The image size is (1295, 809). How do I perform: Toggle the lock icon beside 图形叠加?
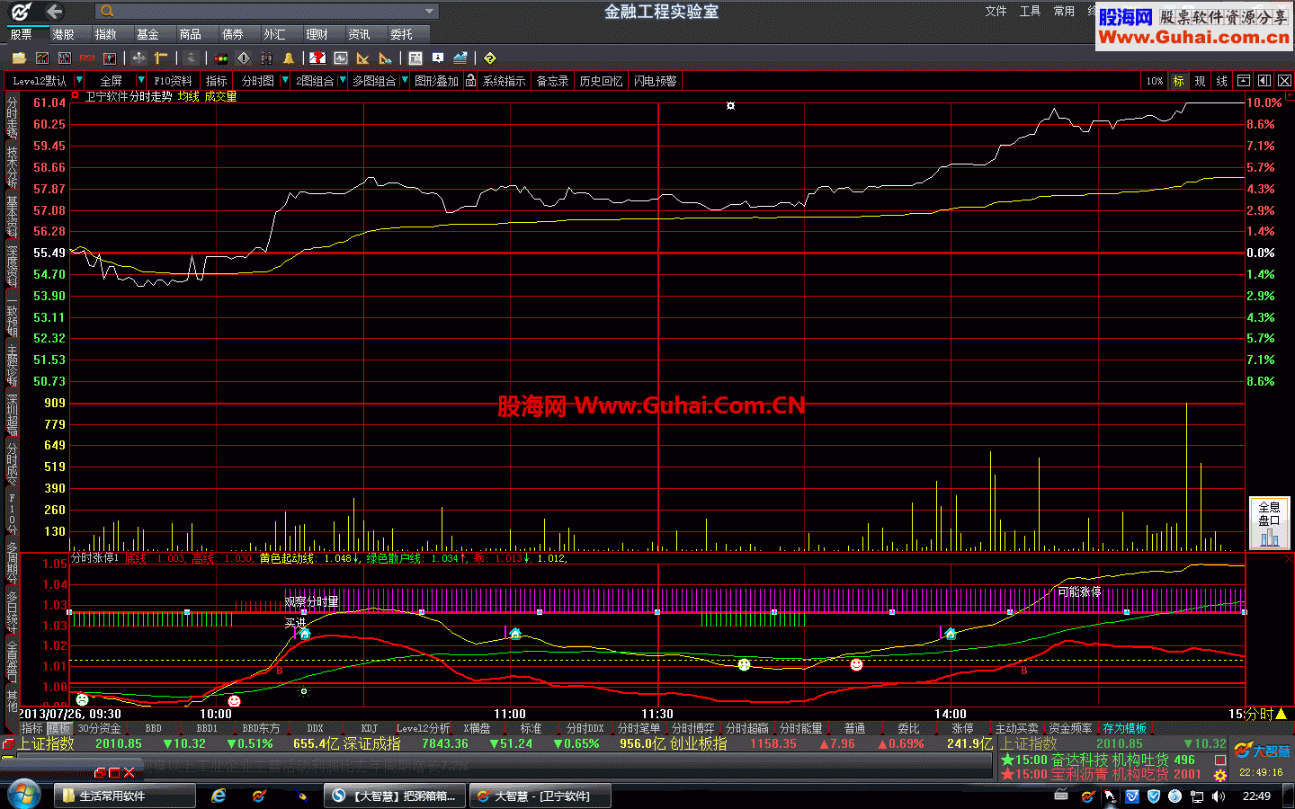[470, 81]
